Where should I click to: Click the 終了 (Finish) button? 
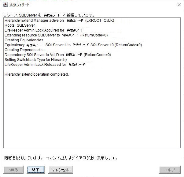[x=36, y=170]
